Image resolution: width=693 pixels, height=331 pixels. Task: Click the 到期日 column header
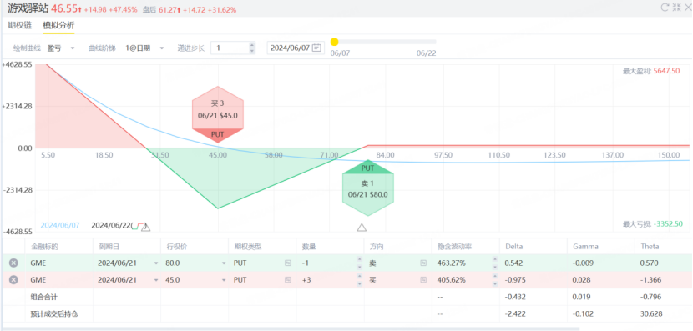pyautogui.click(x=109, y=247)
